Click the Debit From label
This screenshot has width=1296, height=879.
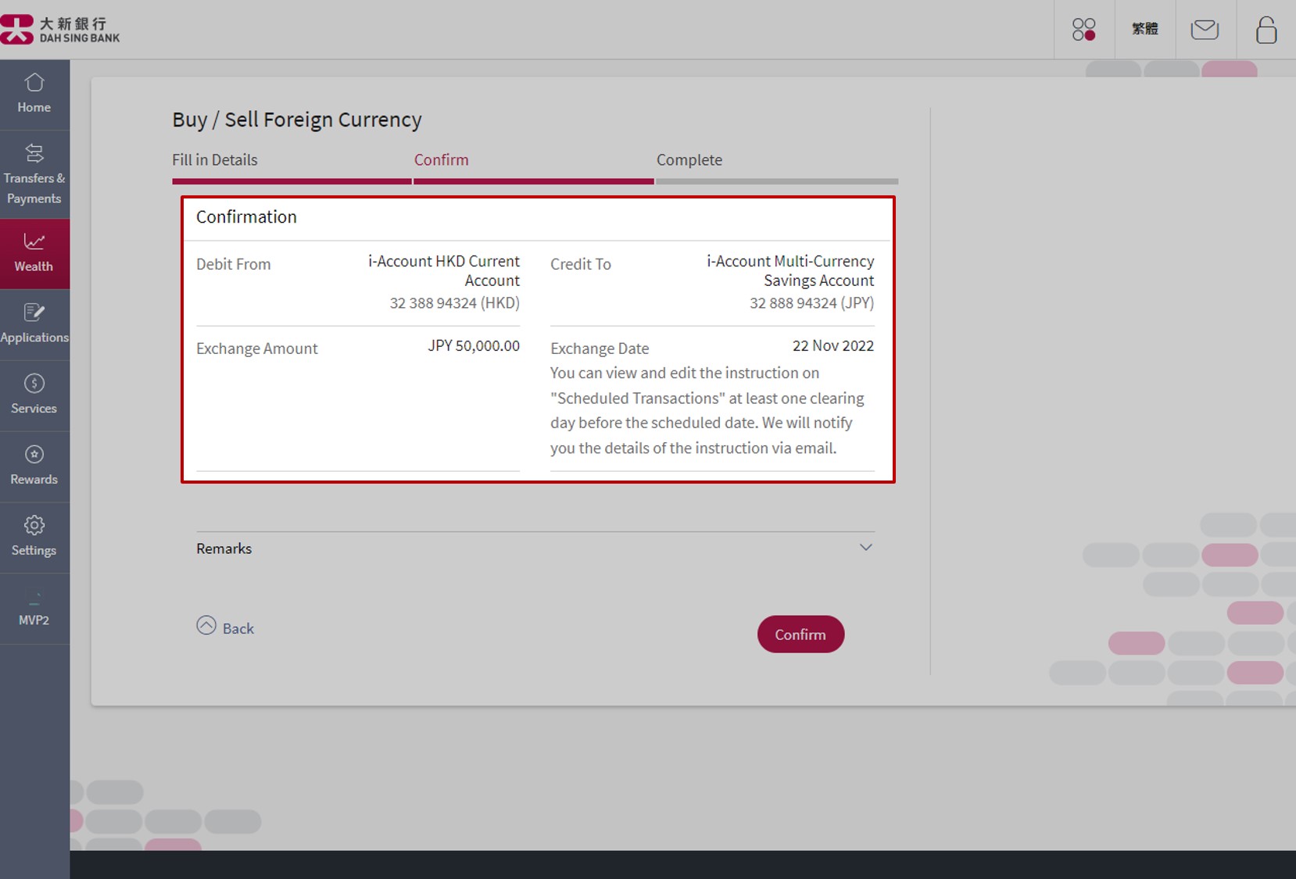(234, 264)
